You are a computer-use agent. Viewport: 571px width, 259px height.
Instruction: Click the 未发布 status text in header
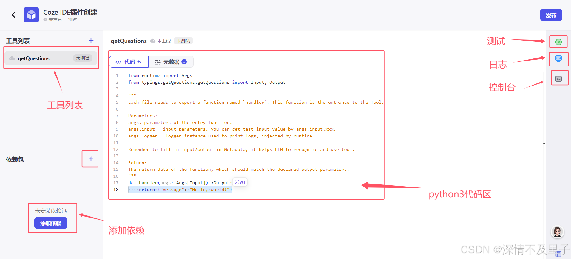55,19
